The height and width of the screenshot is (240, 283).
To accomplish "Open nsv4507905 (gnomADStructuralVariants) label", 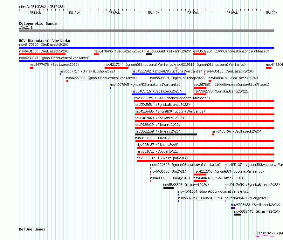I will coord(145,85).
